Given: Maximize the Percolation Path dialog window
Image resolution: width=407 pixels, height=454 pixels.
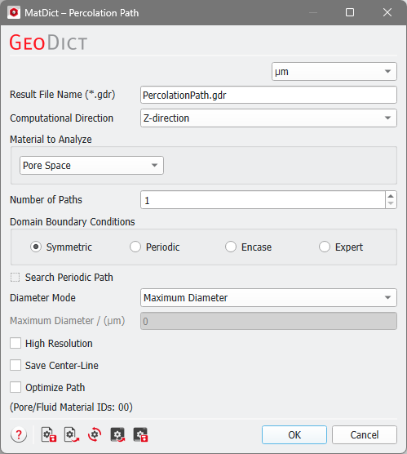Looking at the screenshot, I should point(350,12).
